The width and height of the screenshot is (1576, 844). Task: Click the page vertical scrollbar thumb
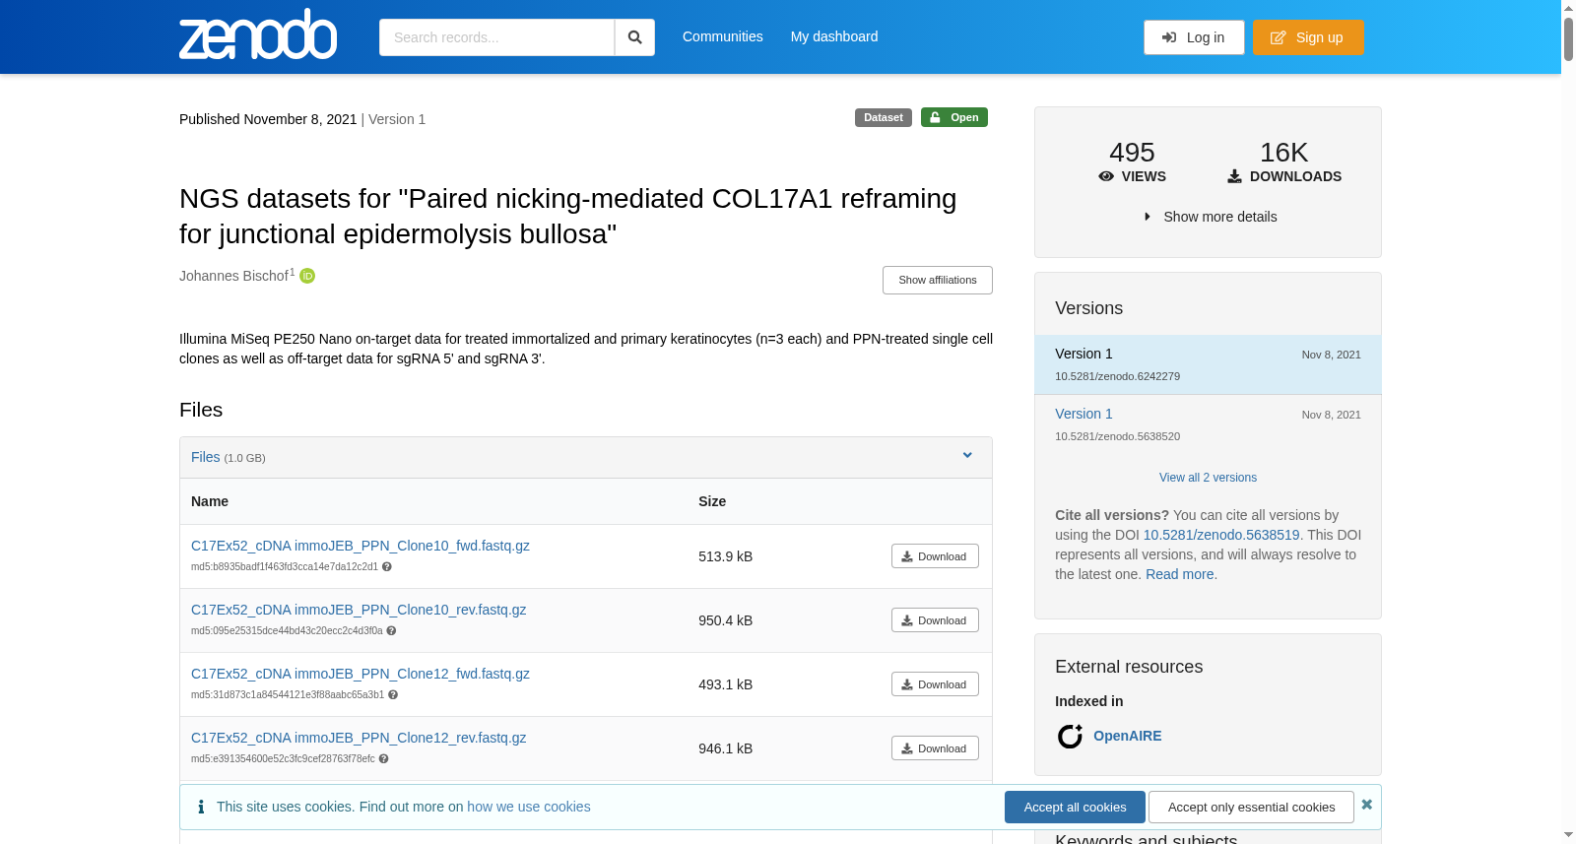(1568, 39)
